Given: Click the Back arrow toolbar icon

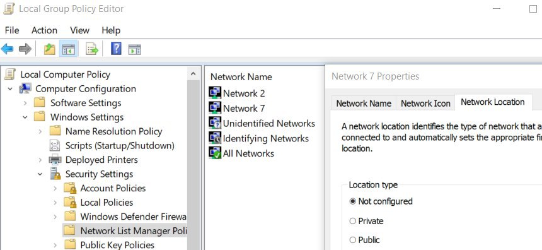Looking at the screenshot, I should [8, 49].
